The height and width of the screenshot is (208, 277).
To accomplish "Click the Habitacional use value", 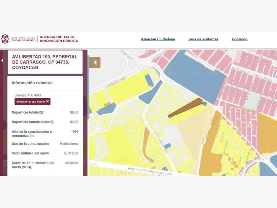I will tap(69, 144).
